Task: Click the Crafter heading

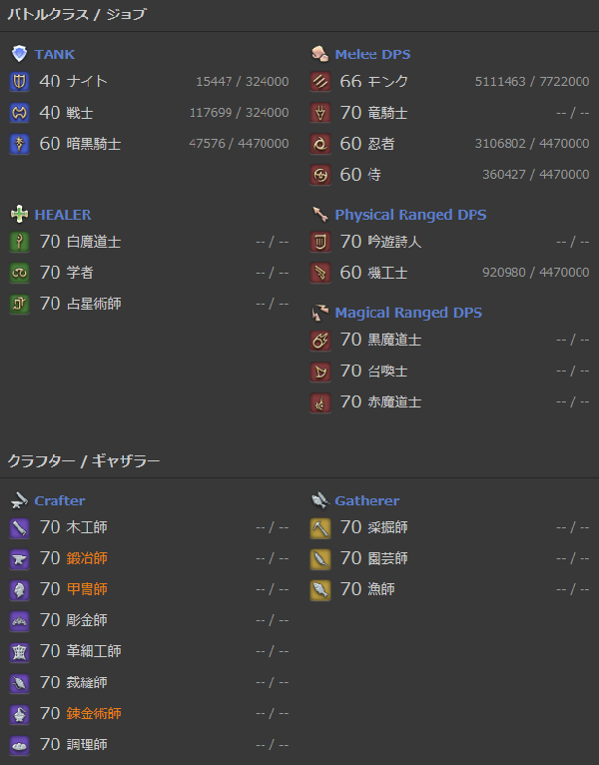Action: pos(60,500)
